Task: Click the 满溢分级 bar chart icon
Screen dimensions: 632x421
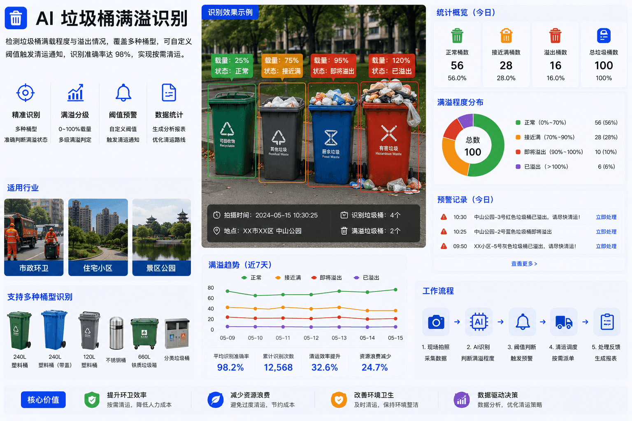Action: [x=75, y=93]
